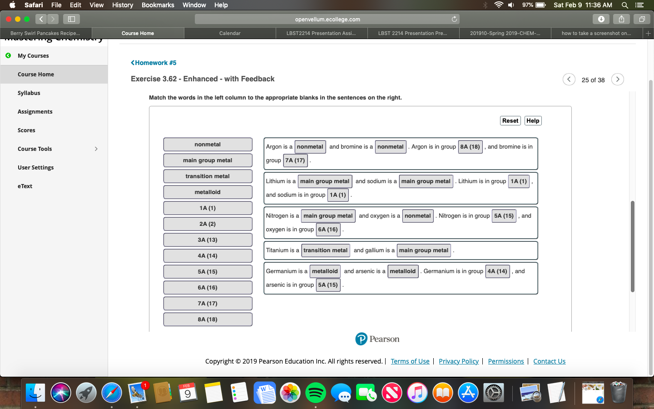Open Spotlight search in the menu bar
Screen dimensions: 654x409
(x=625, y=5)
